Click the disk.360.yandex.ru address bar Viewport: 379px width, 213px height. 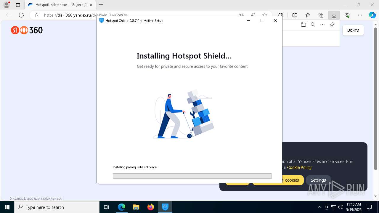pos(86,15)
